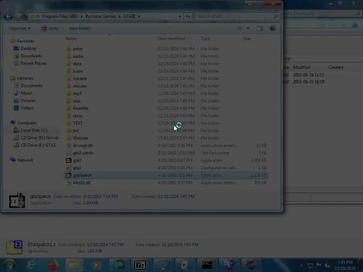Refresh the GTAIII folder view
This screenshot has height=272, width=363.
pos(188,16)
